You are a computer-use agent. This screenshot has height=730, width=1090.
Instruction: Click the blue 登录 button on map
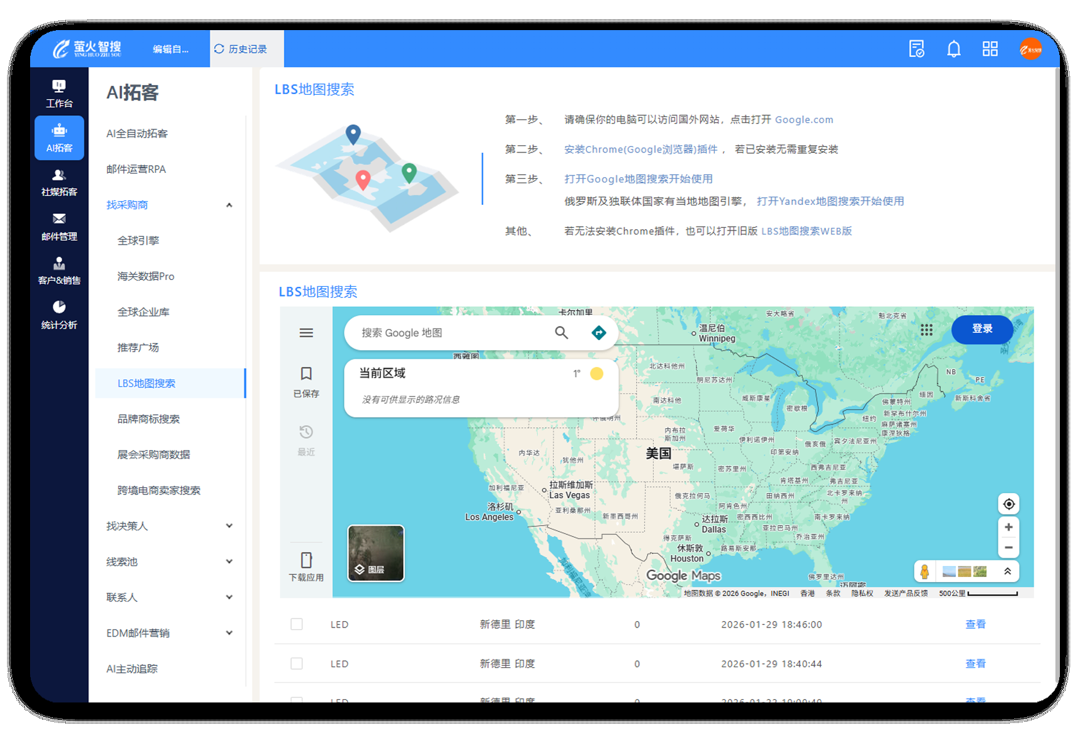click(x=982, y=329)
